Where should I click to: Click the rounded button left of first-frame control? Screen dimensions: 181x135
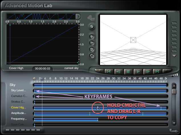(x=99, y=71)
